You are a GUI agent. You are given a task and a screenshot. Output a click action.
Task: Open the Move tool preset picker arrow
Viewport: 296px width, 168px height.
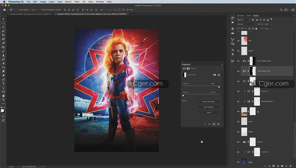click(x=14, y=10)
